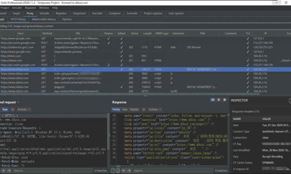291x174 pixels.
Task: Go to previous match in request search
Action: pos(4,171)
